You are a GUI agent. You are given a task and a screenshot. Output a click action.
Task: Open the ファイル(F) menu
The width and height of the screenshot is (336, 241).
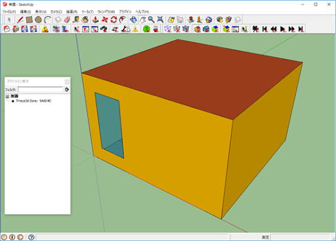click(9, 12)
